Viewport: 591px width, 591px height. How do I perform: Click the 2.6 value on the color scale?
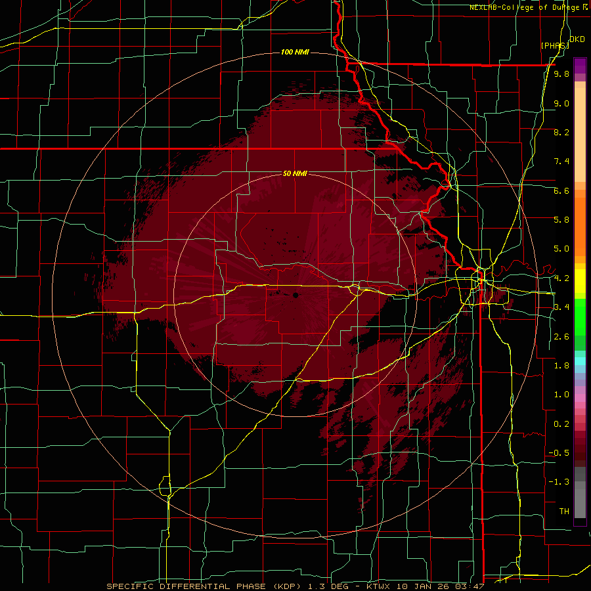[x=561, y=337]
